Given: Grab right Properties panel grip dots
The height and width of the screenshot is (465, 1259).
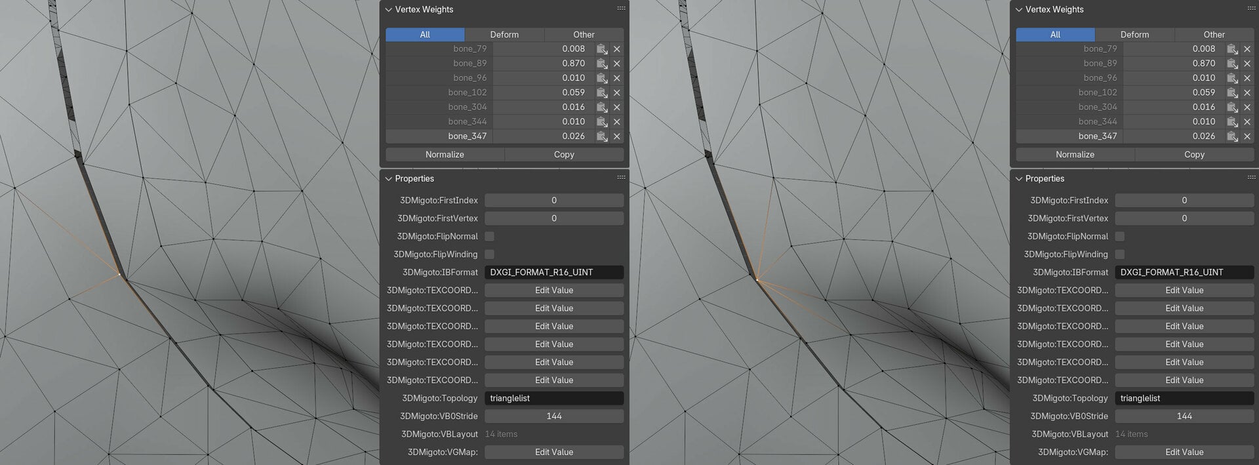Looking at the screenshot, I should pos(1251,177).
